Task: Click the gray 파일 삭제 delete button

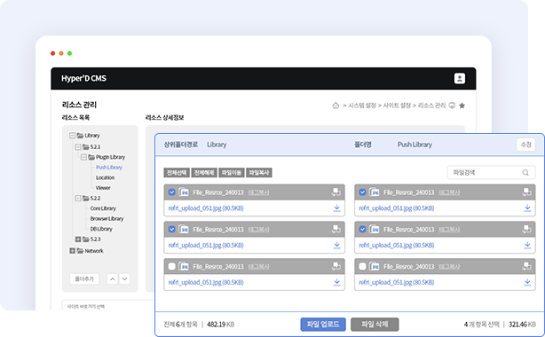Action: (x=375, y=325)
